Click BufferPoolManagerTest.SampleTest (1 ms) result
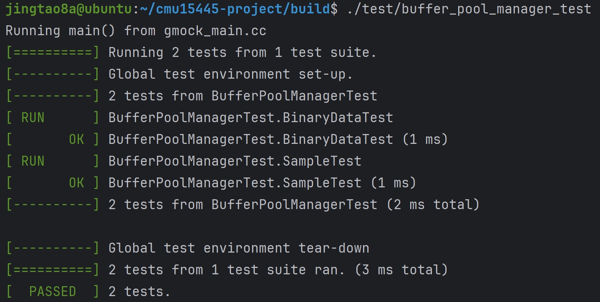Screen dimensions: 600x302 tap(262, 183)
